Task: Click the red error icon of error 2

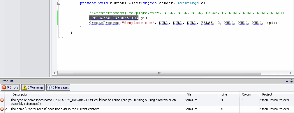Action: tap(2, 109)
